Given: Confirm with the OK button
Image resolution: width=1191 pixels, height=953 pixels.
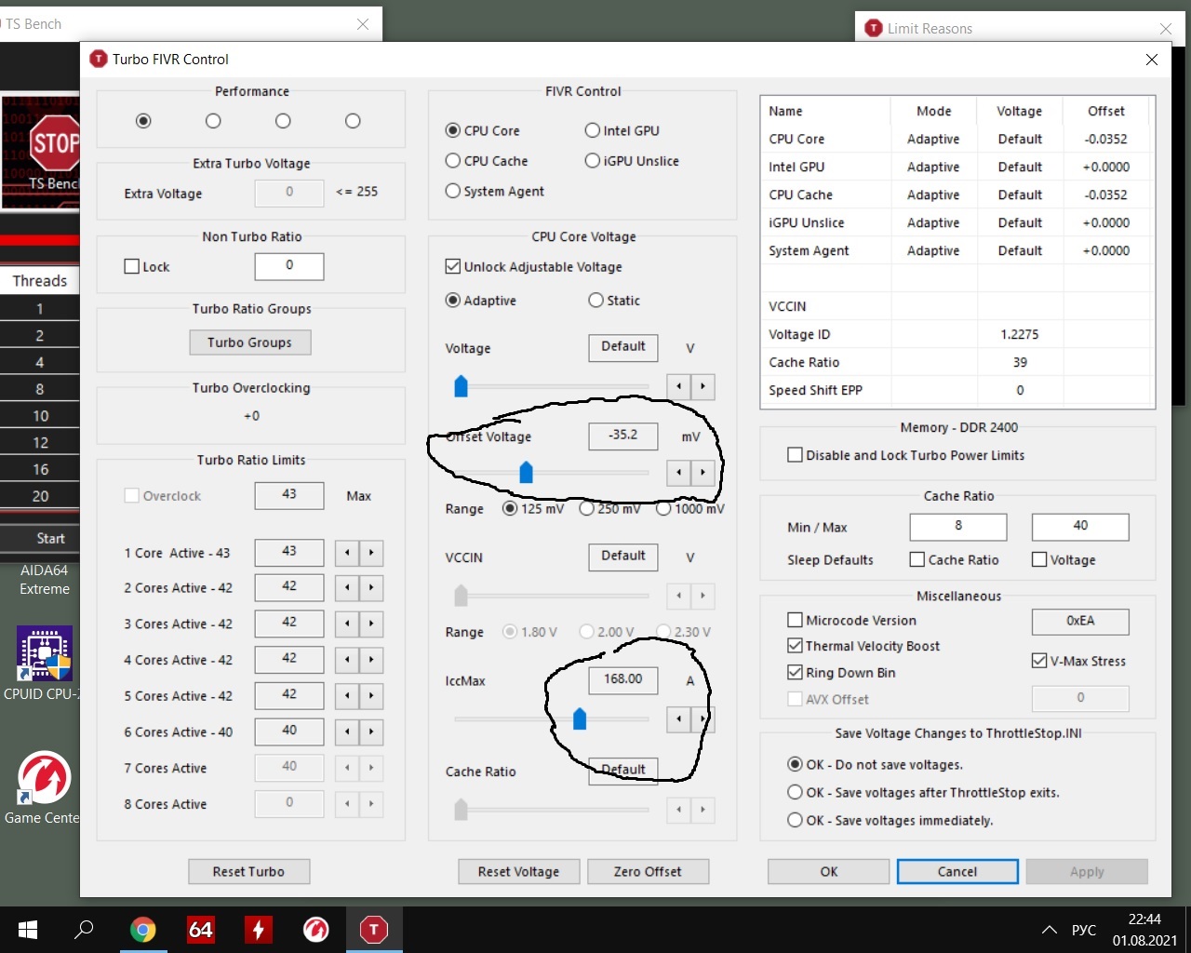Looking at the screenshot, I should tap(829, 871).
